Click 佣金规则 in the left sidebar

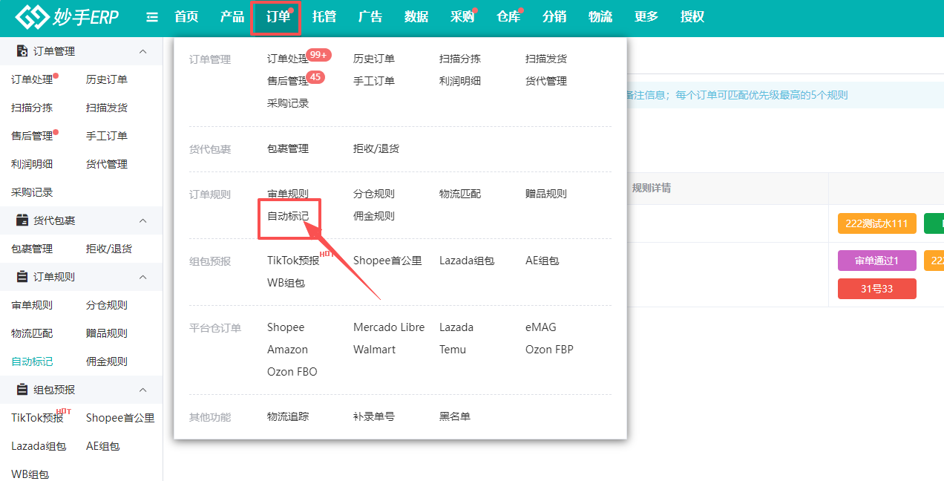pyautogui.click(x=107, y=361)
